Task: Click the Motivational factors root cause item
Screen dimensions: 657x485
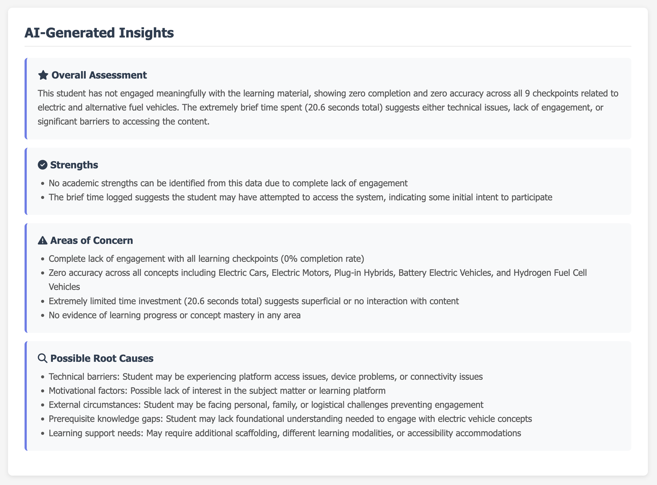Action: click(217, 391)
